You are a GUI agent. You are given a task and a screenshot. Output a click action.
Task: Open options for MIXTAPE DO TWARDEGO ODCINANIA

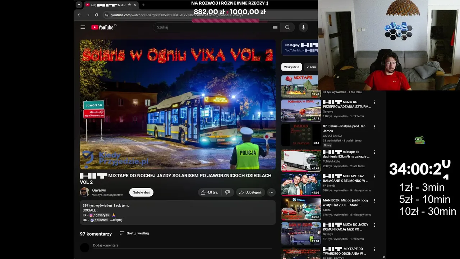(x=374, y=249)
